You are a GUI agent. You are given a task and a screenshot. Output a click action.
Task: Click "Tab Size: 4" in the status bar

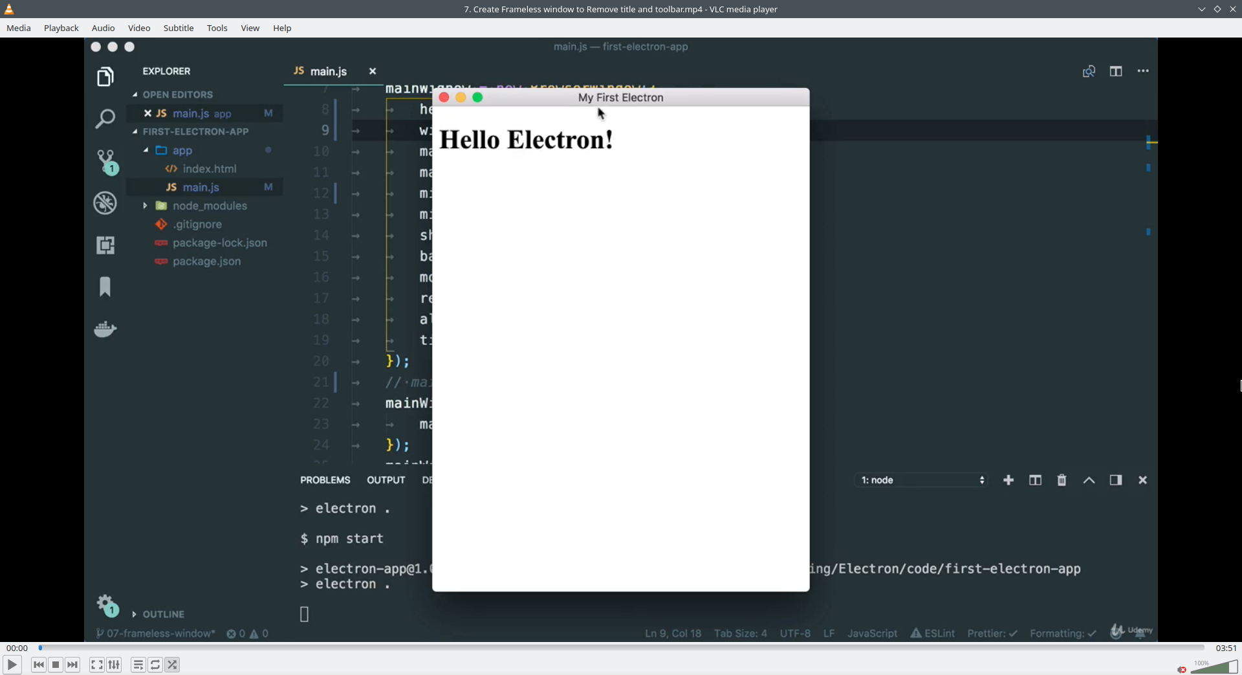point(741,634)
